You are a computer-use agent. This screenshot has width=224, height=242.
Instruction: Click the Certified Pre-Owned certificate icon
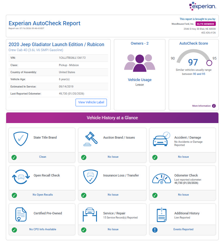(21, 214)
